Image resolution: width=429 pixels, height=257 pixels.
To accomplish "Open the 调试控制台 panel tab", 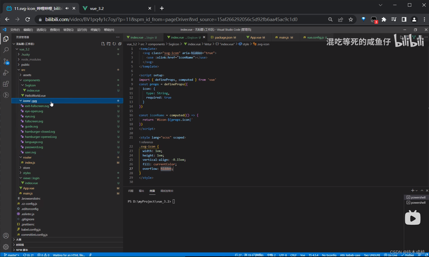I will pyautogui.click(x=167, y=191).
